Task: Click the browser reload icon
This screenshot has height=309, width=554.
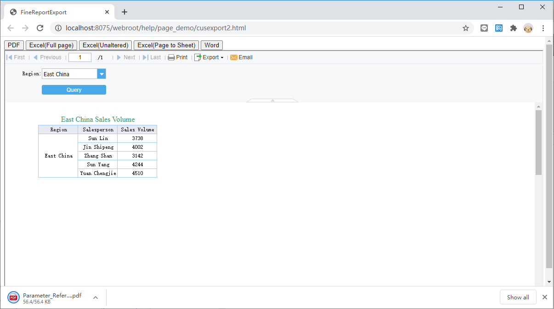Action: (40, 28)
